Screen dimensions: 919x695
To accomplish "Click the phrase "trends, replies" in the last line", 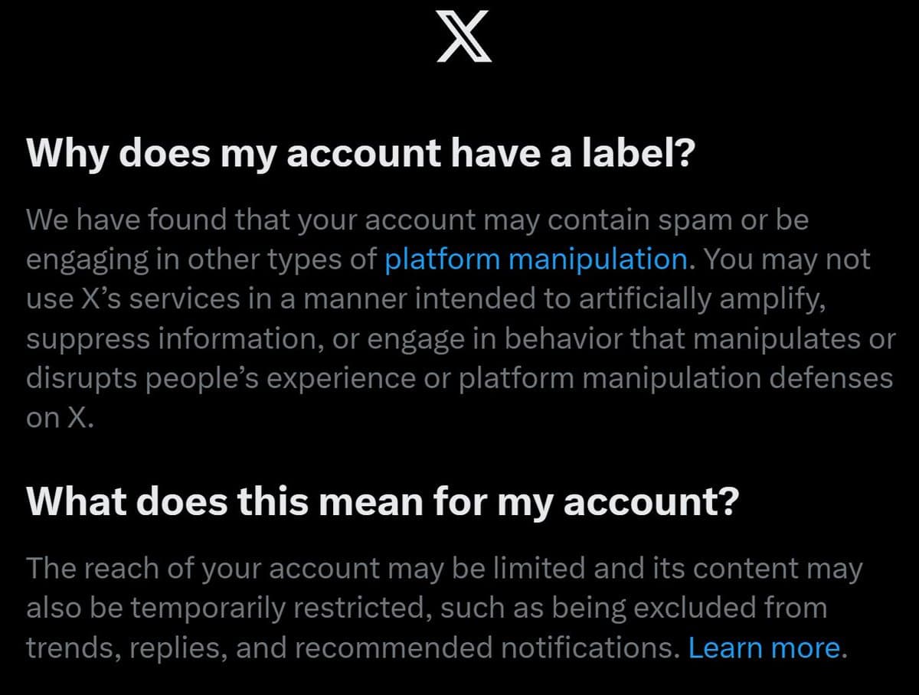I will pyautogui.click(x=126, y=648).
